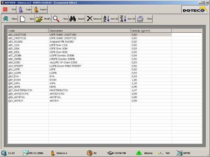Select the g04_EVOH code

(x=28, y=80)
